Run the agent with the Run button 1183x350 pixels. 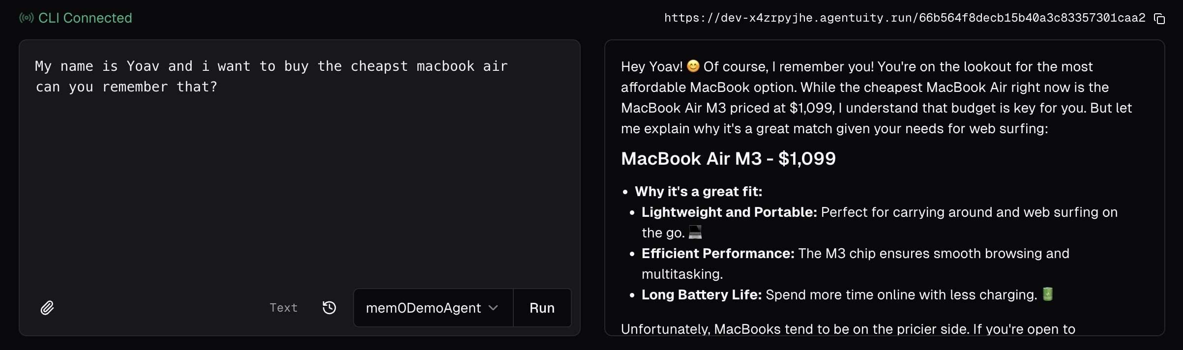coord(541,308)
